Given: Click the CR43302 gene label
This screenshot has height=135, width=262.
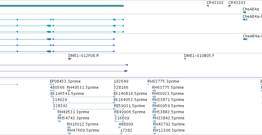Looking at the screenshot, I should pos(215,3).
